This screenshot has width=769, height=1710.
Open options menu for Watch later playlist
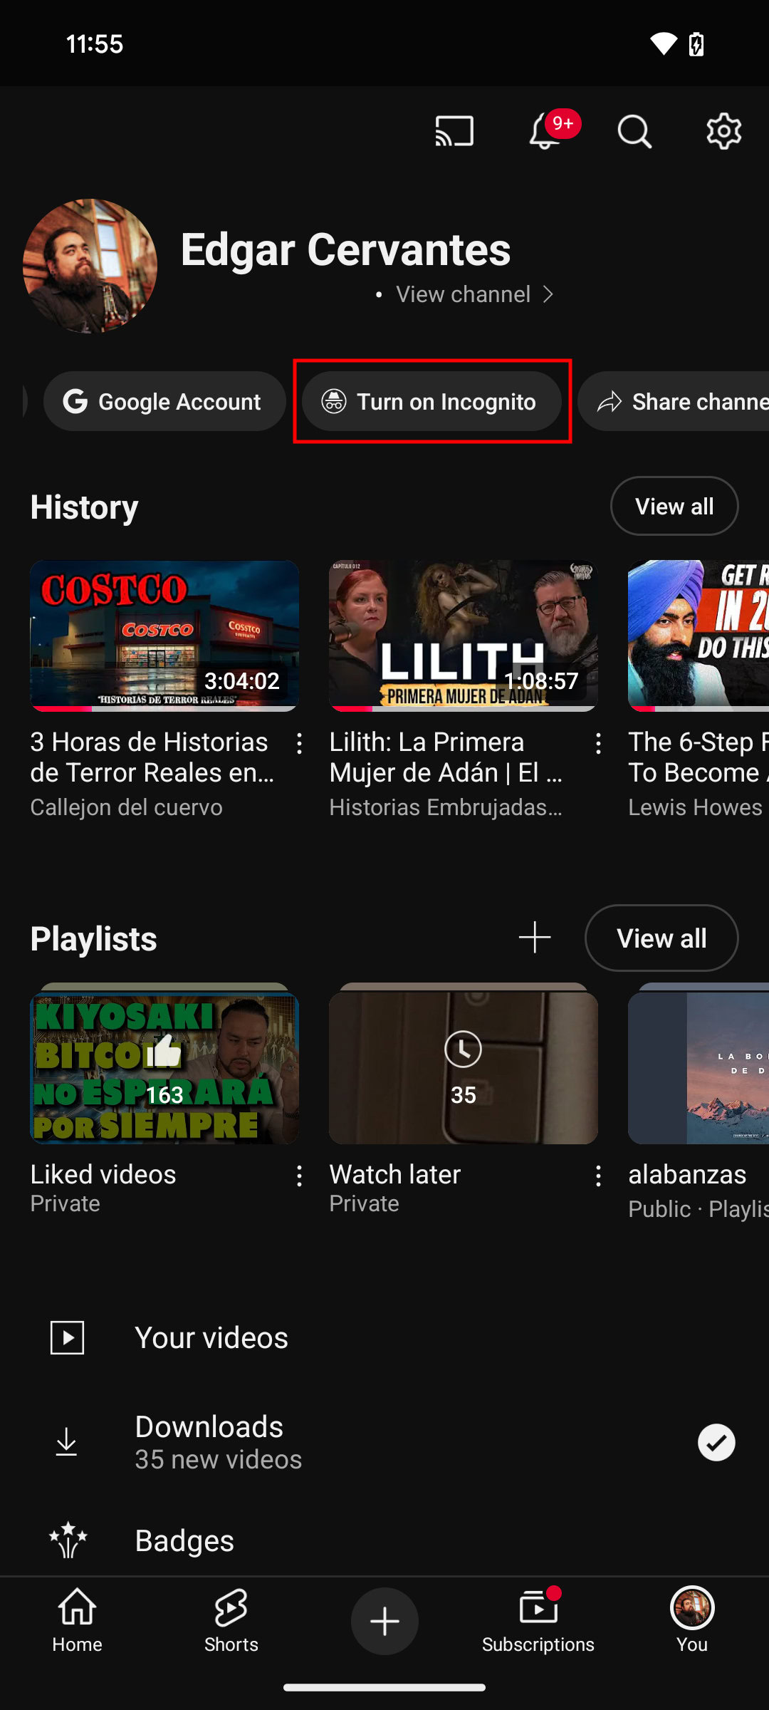tap(598, 1176)
